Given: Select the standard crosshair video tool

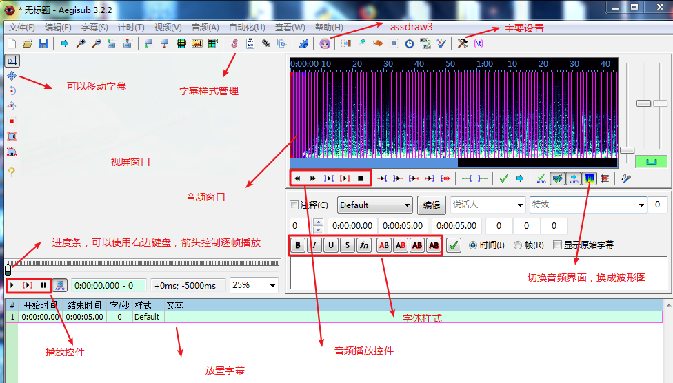Looking at the screenshot, I should coord(12,61).
